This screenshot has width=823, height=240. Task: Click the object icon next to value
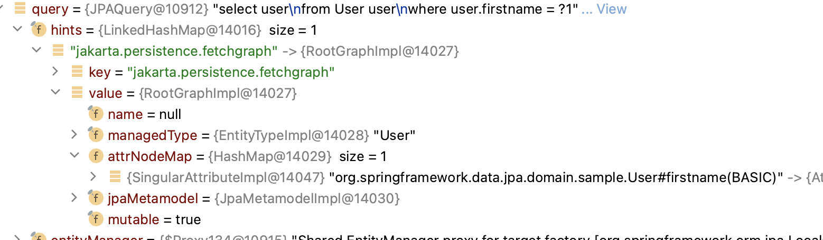pyautogui.click(x=77, y=93)
